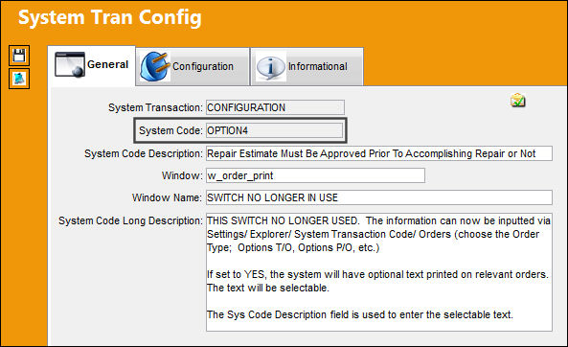Switch to the General tab
Image resolution: width=568 pixels, height=347 pixels.
[92, 65]
